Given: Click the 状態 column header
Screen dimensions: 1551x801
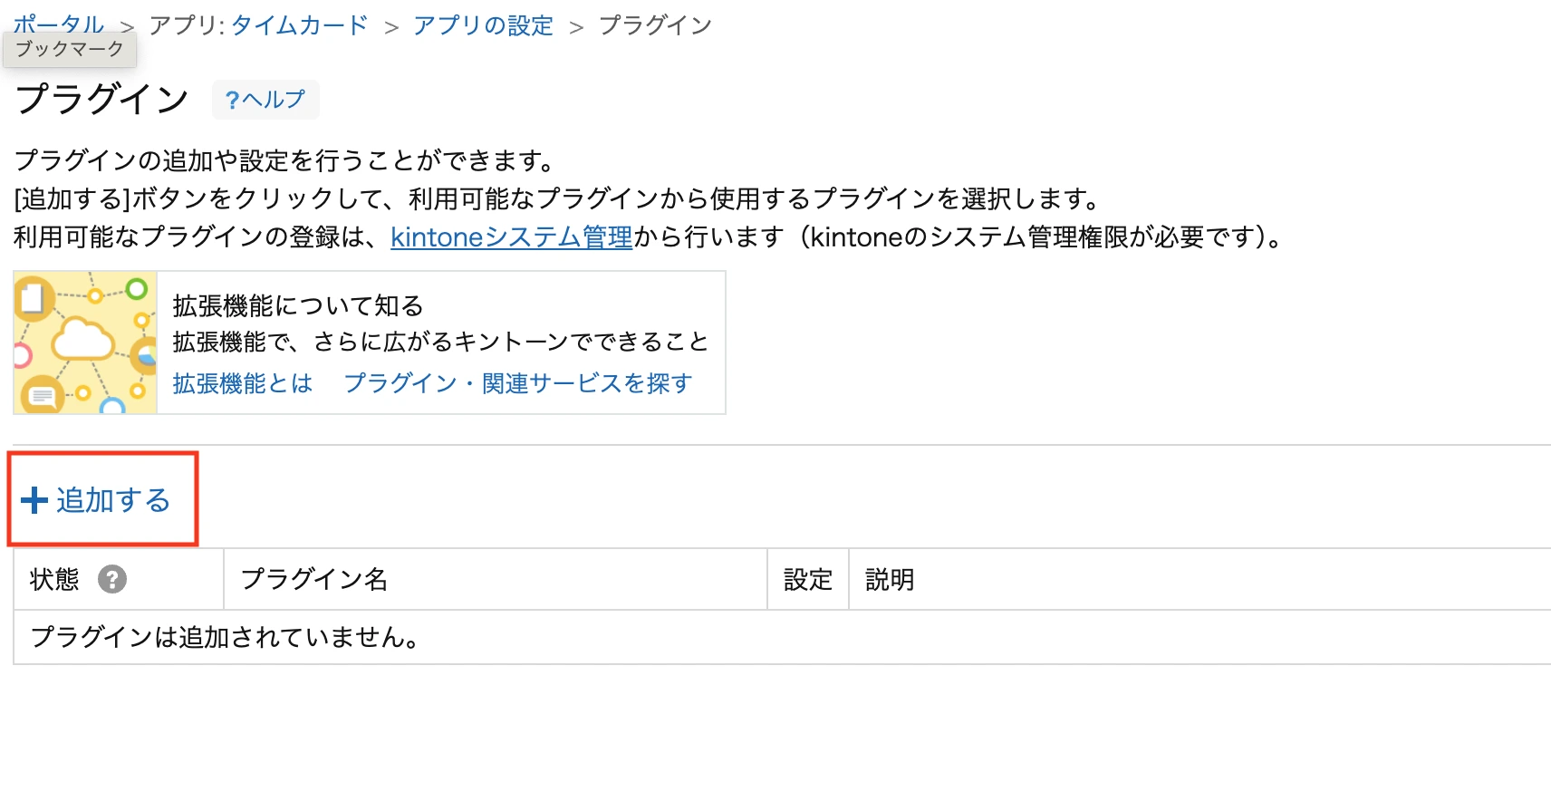Looking at the screenshot, I should click(x=119, y=579).
